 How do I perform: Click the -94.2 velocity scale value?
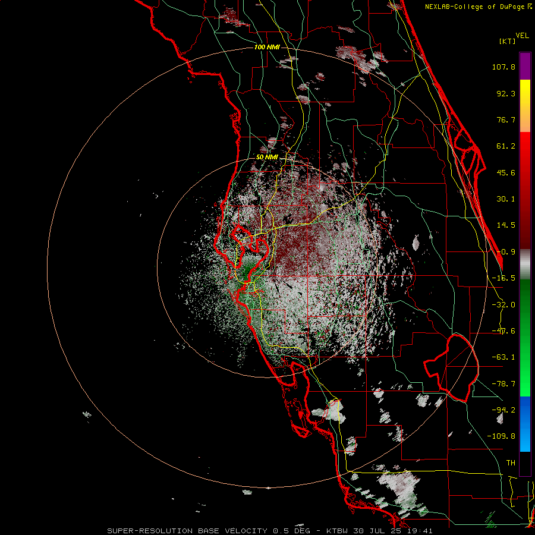click(x=503, y=410)
